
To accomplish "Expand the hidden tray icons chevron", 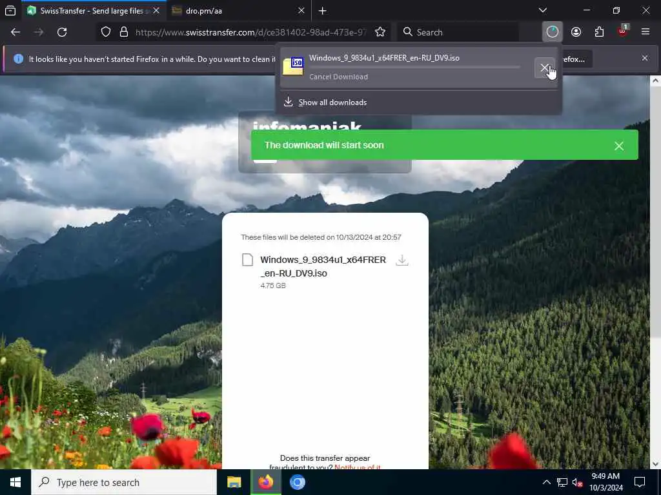I will 546,482.
